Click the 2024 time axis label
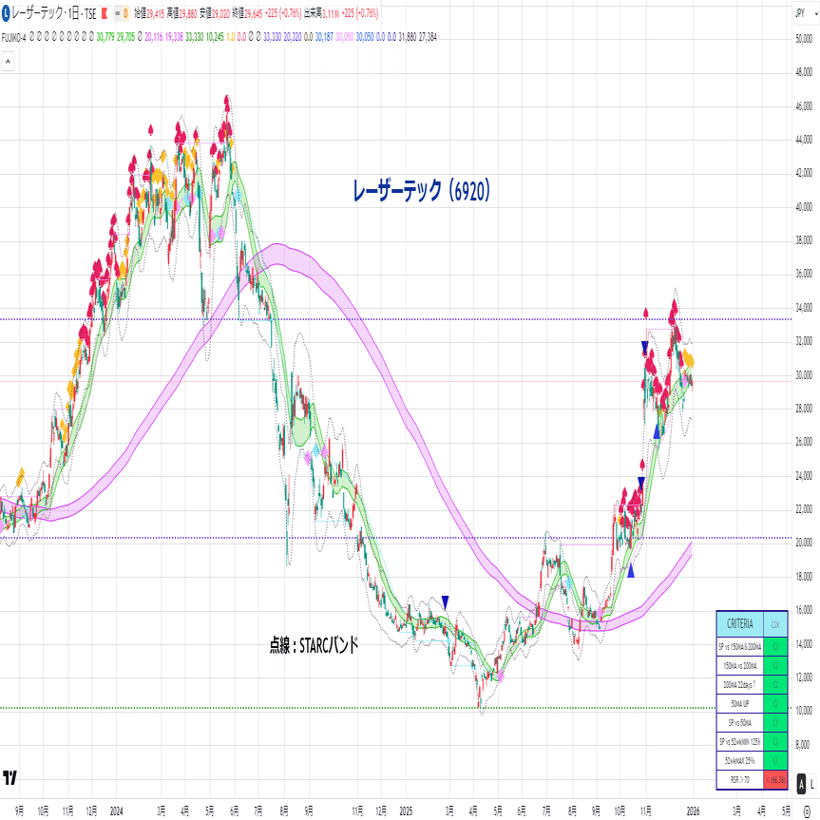820x820 pixels. coord(116,811)
